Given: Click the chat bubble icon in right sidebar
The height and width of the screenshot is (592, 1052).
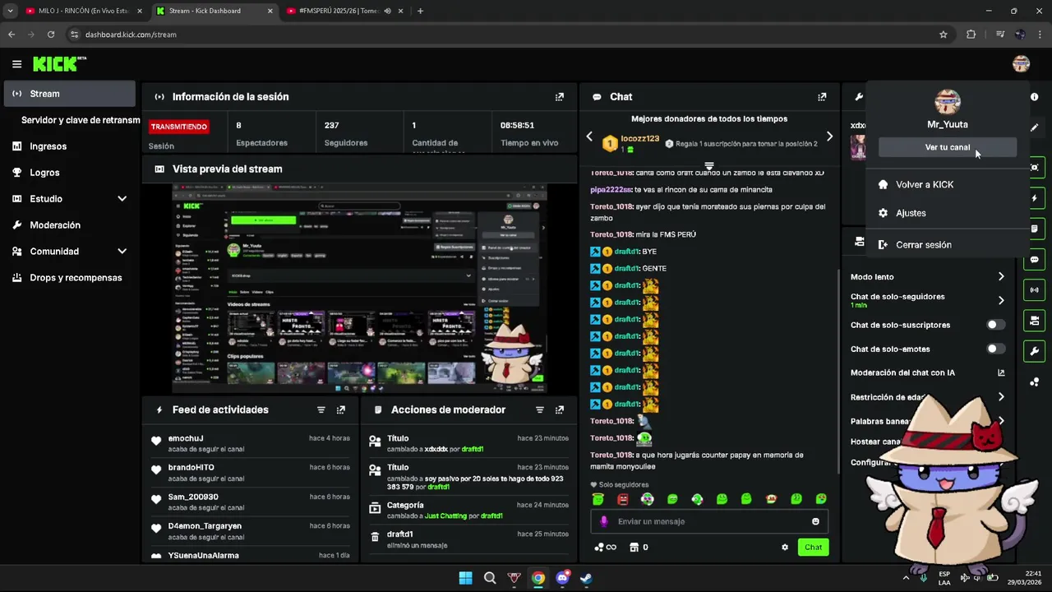Looking at the screenshot, I should [1034, 260].
